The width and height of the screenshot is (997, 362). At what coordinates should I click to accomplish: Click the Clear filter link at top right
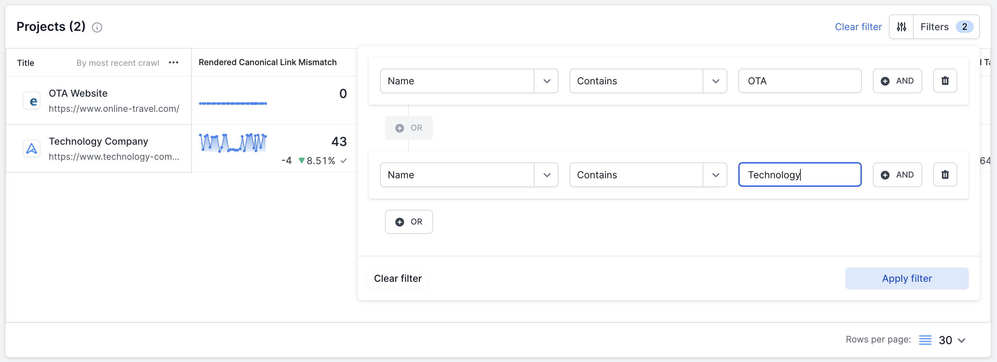[858, 26]
